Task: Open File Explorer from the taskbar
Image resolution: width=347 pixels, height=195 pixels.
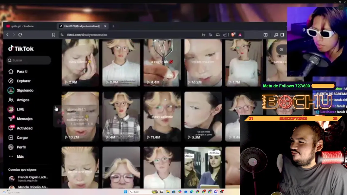Action: 168,192
